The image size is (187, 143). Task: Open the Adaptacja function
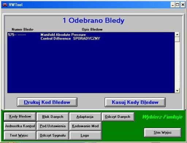85,117
